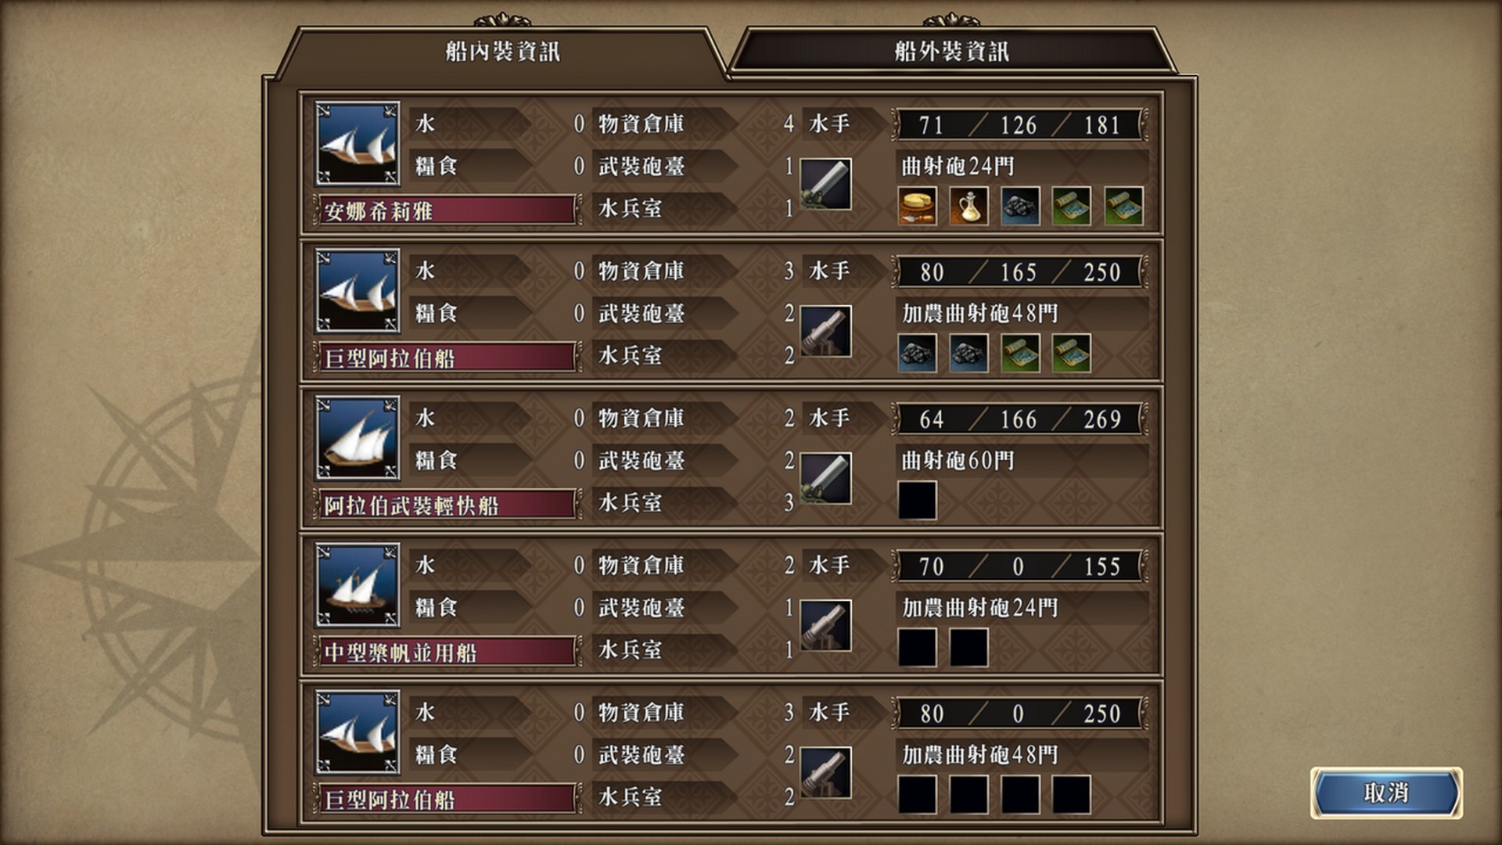1502x845 pixels.
Task: Click the last carpet icon on second ship
Action: point(1072,354)
